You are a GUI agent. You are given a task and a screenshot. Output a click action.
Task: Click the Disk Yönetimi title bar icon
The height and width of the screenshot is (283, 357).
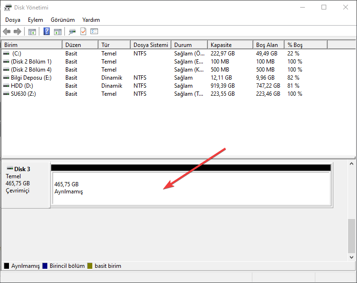(x=8, y=8)
